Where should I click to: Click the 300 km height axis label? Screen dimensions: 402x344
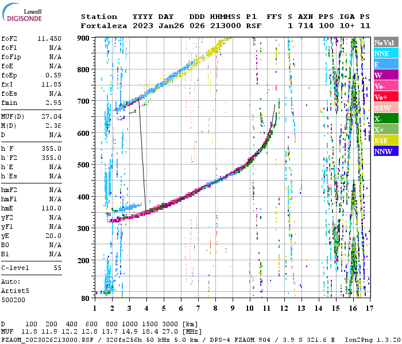point(83,228)
